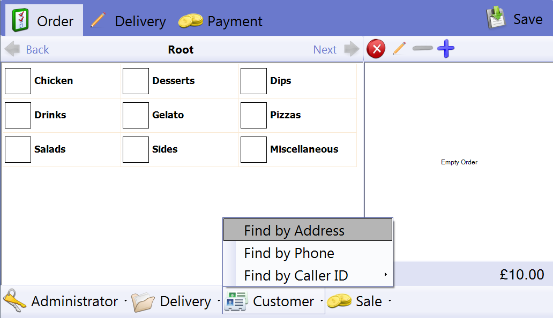Go Back in category navigation
The height and width of the screenshot is (318, 553).
(x=28, y=50)
